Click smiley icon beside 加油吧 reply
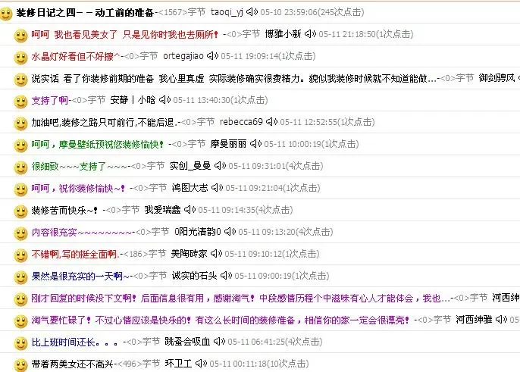This screenshot has height=372, width=520. (x=20, y=123)
